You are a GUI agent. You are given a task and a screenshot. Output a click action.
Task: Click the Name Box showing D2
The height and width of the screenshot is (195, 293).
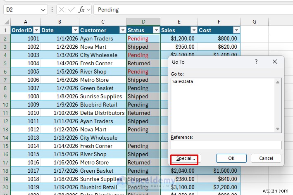click(21, 10)
